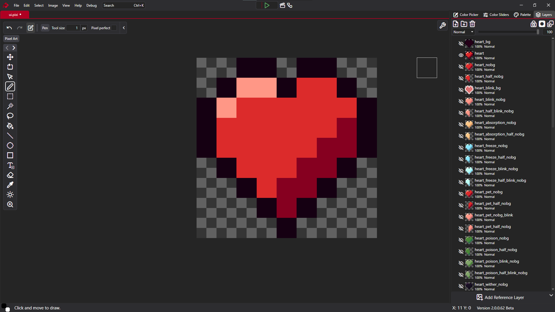555x312 pixels.
Task: Go to previous toolset arrow
Action: [7, 48]
